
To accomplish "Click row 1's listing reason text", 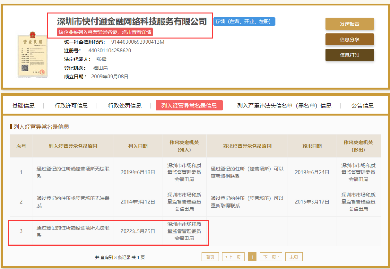I will [x=73, y=172].
